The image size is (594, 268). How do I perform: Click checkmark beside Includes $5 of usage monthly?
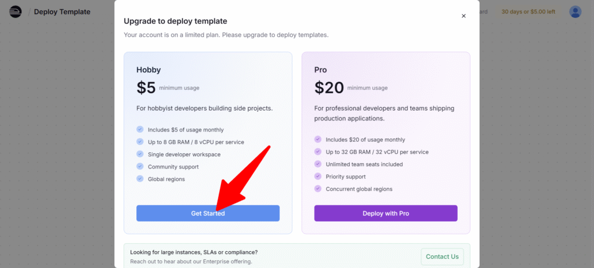[140, 129]
